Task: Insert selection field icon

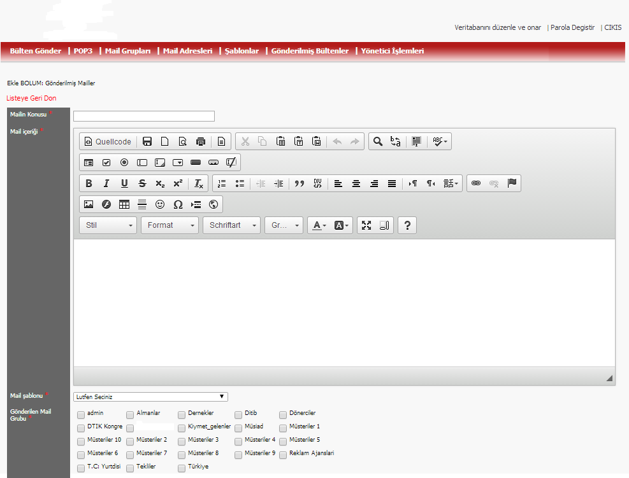Action: 178,162
